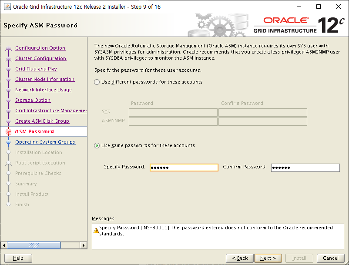
Task: Click the right arrow of sidebar scrollbar
Action: pos(84,245)
